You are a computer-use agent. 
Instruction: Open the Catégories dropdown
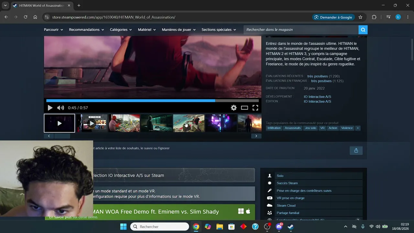tap(121, 30)
